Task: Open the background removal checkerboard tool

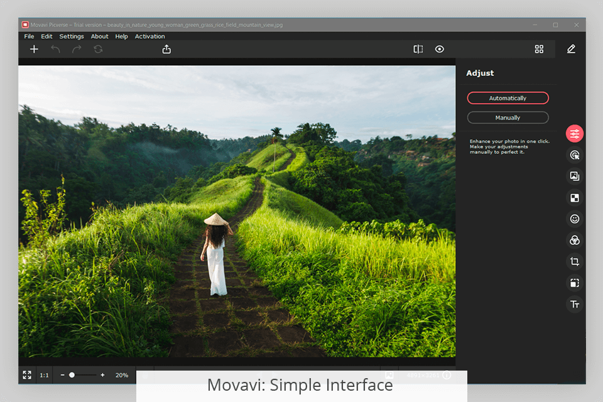Action: pos(575,198)
